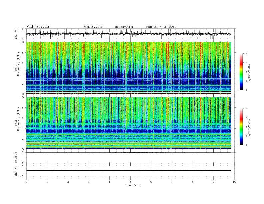264x204 pixels.
Task: Click the ch.1 voltage waveform trace
Action: pos(128,34)
